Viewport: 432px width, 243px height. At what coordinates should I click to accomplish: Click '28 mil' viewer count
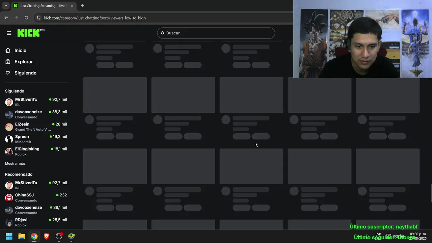point(61,124)
